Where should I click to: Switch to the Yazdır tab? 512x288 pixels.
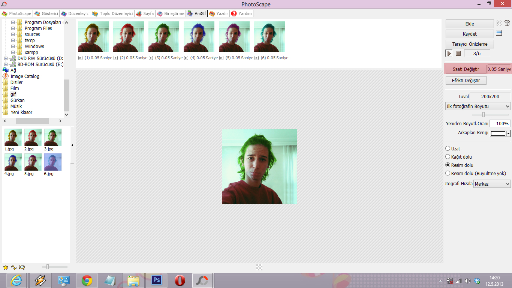click(x=219, y=13)
